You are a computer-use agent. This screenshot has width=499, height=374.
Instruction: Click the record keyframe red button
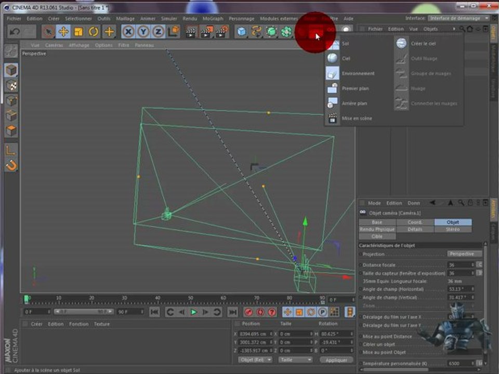pyautogui.click(x=248, y=312)
